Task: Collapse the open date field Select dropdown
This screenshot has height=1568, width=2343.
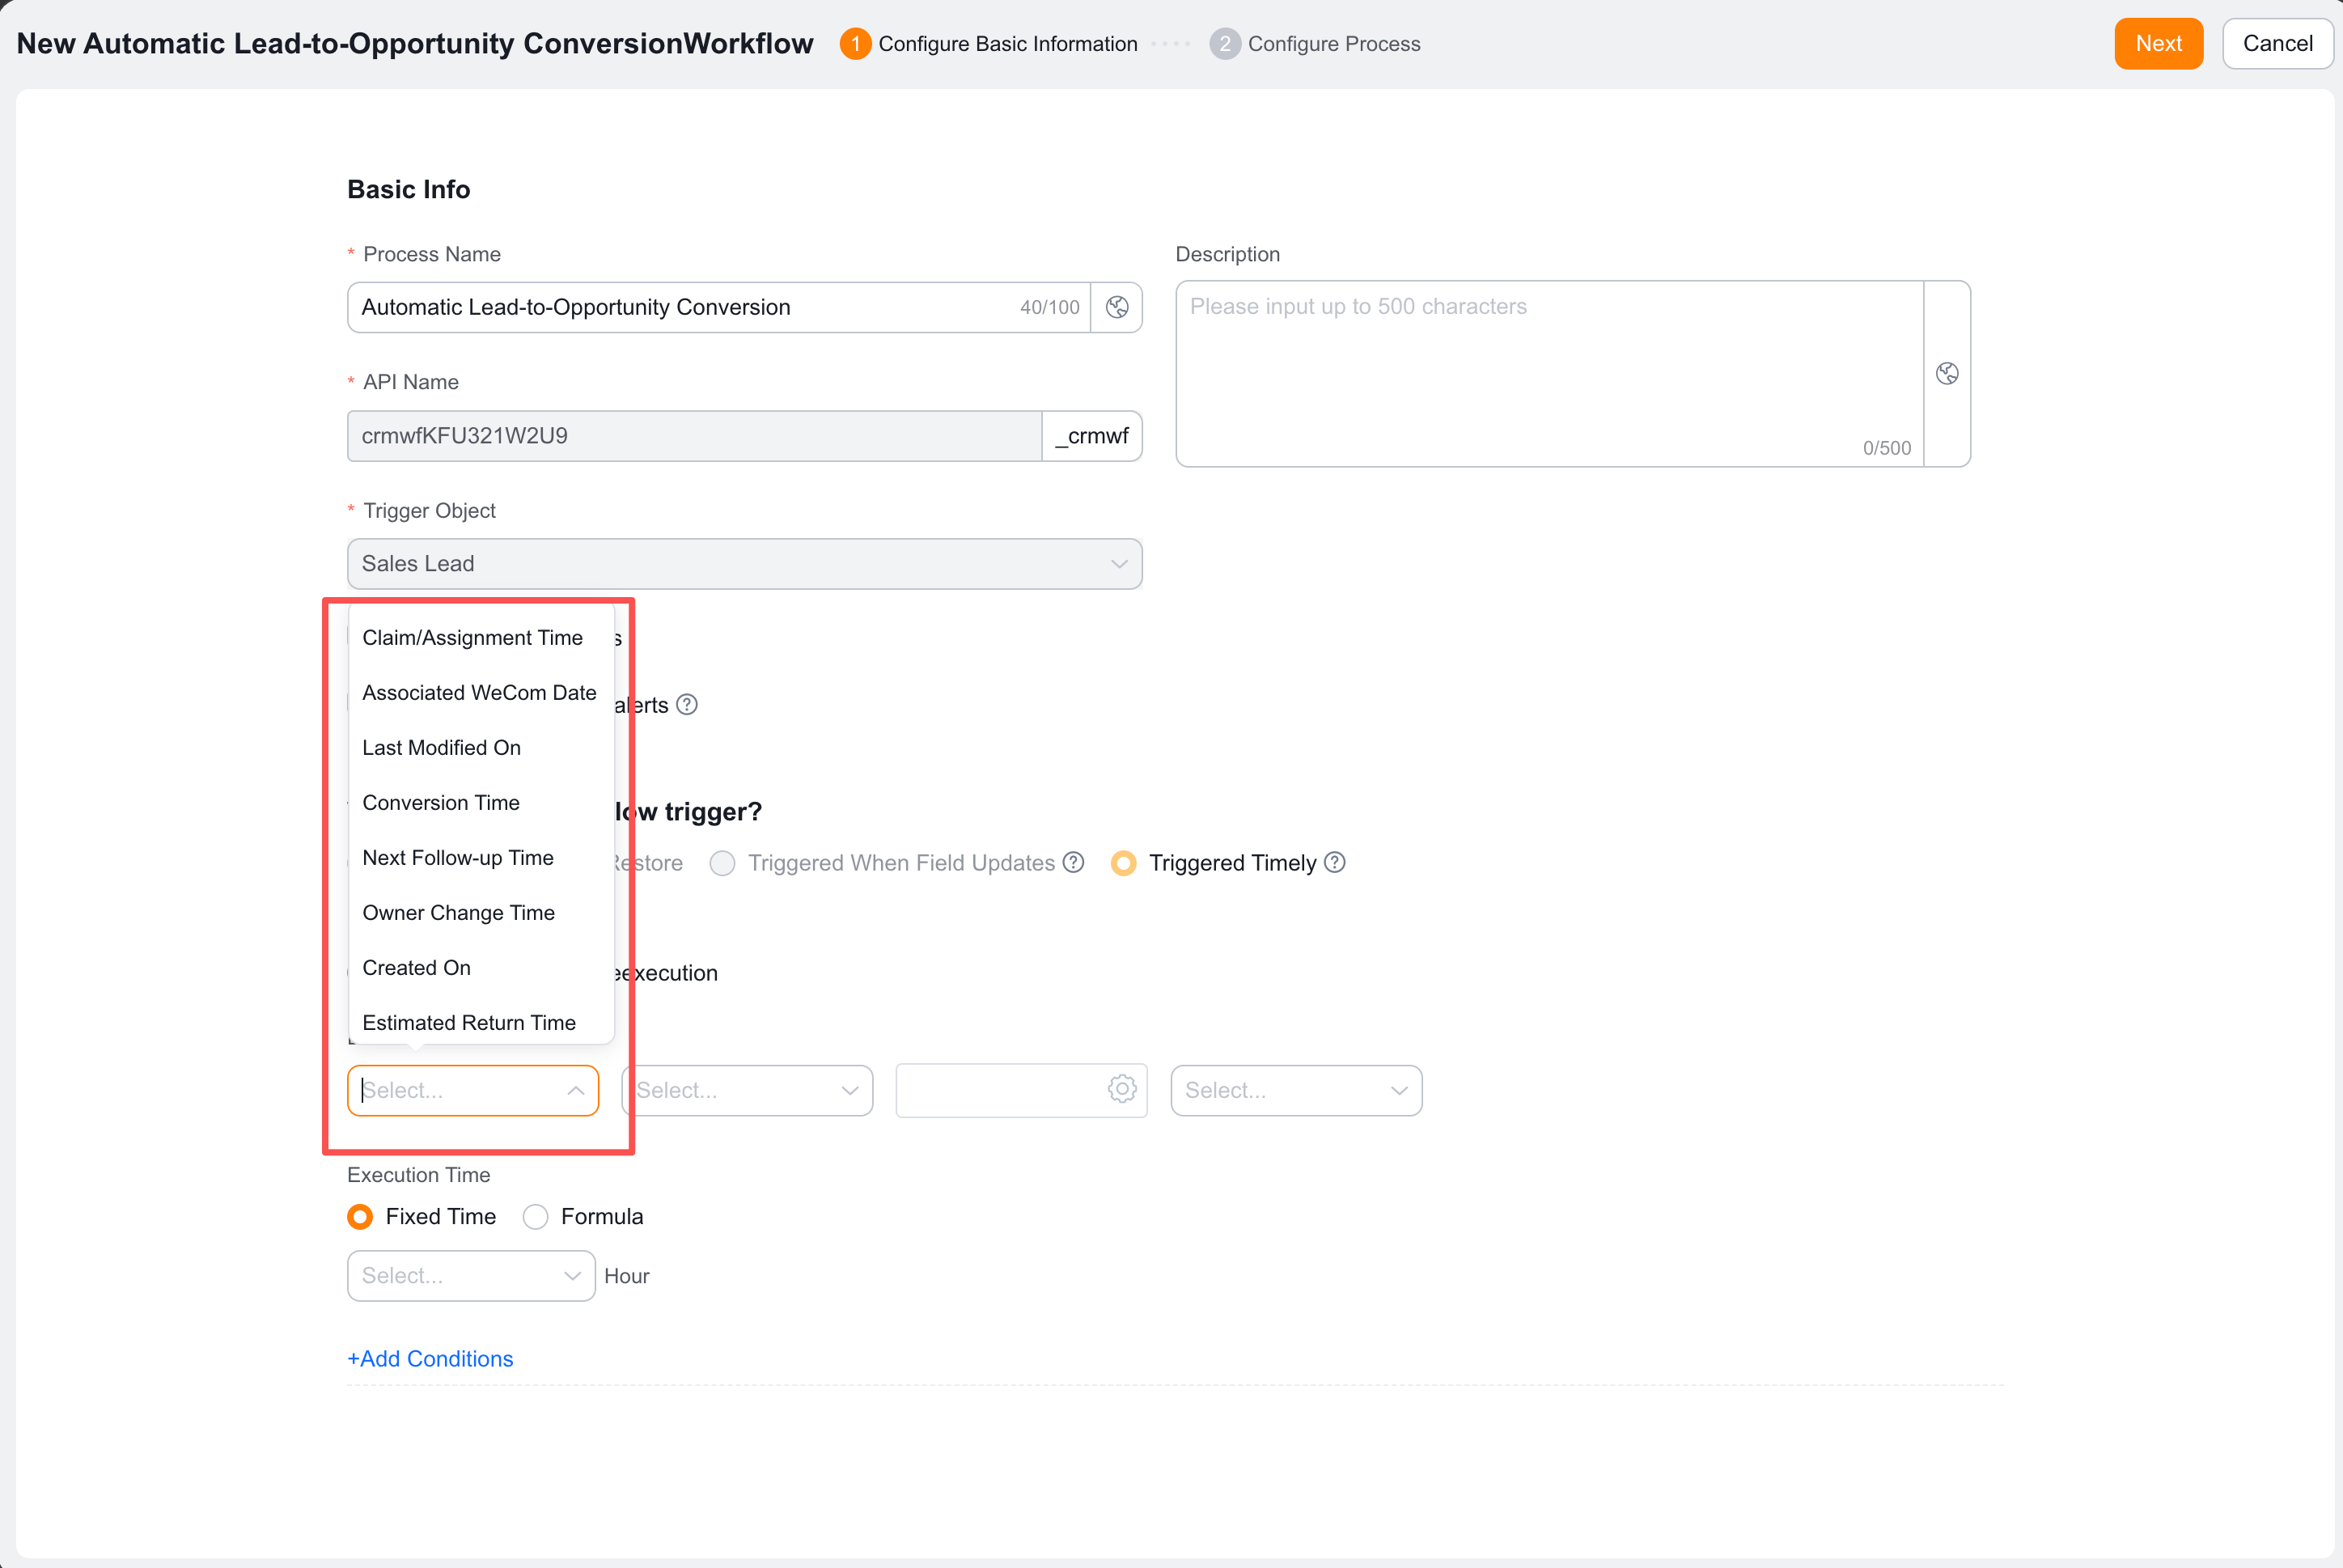Action: 473,1090
